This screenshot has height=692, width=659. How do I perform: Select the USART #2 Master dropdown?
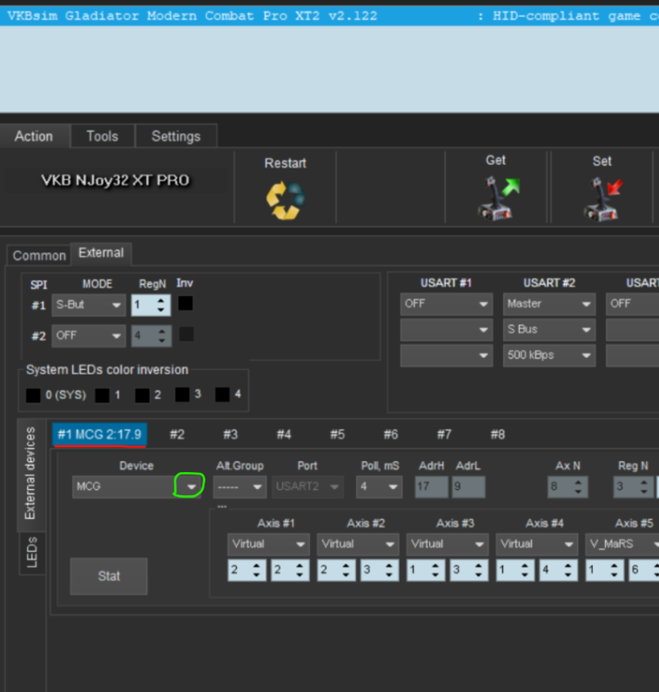[549, 304]
